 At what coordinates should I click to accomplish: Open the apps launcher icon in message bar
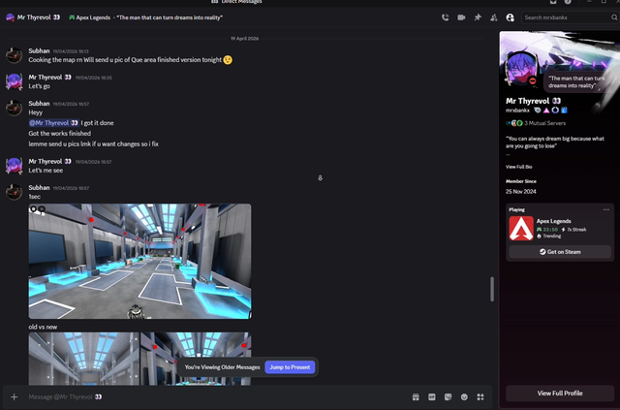pos(480,397)
